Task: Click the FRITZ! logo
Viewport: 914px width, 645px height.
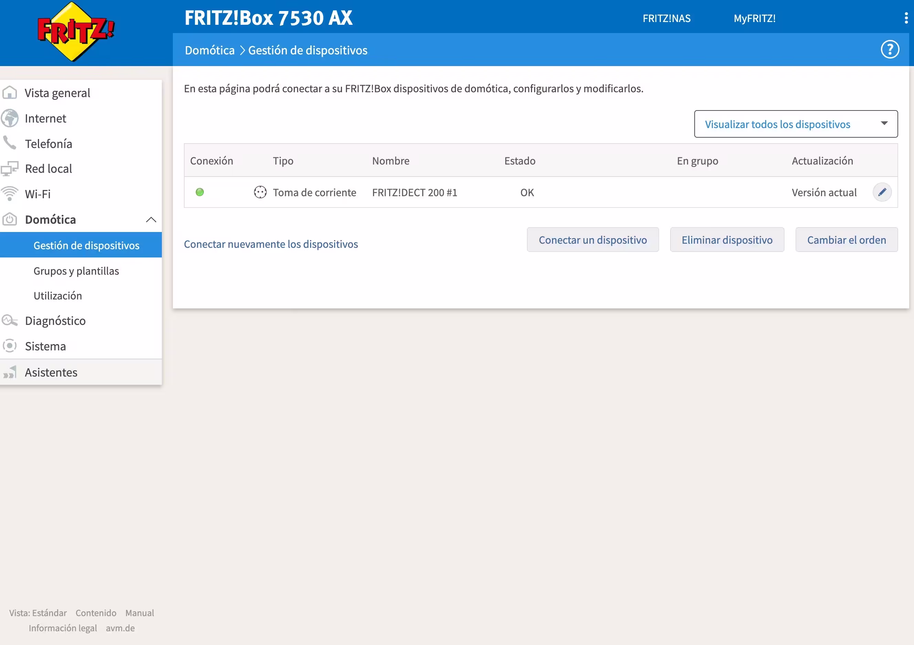Action: point(76,31)
